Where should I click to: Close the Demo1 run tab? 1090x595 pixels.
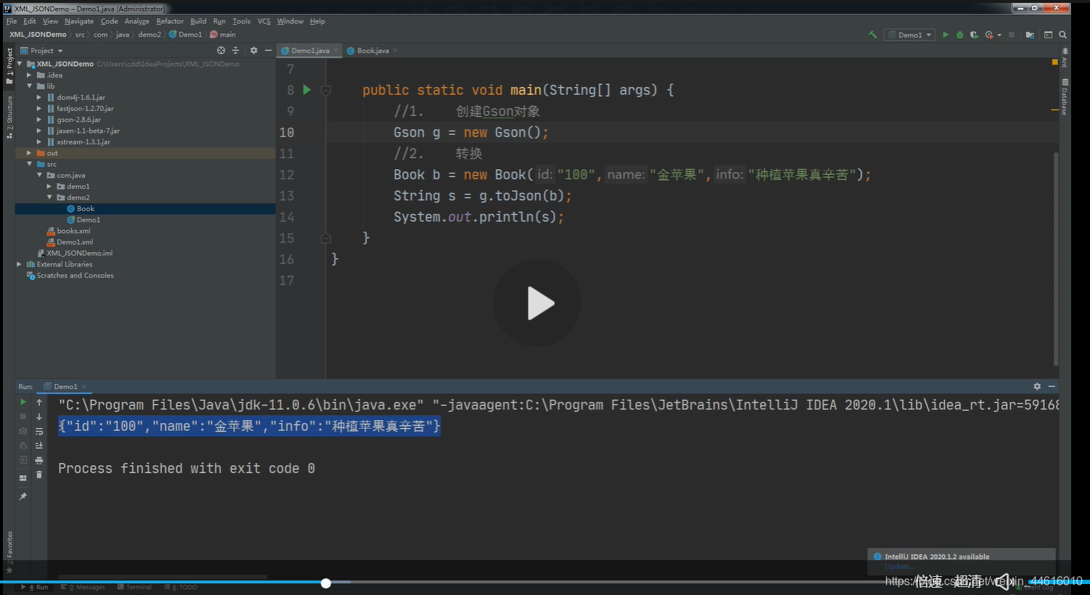(x=84, y=387)
